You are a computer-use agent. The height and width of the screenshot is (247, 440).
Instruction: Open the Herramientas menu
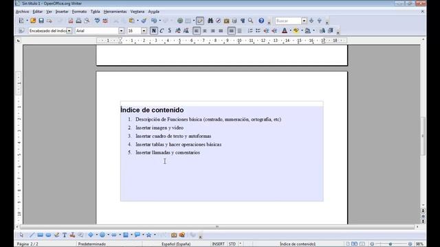tap(115, 12)
